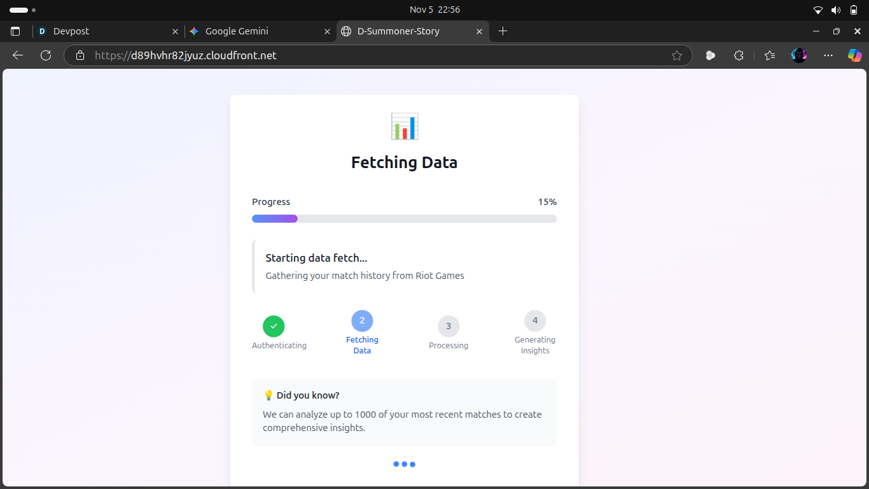Click the 'Starting data fetch...' message

click(x=316, y=258)
